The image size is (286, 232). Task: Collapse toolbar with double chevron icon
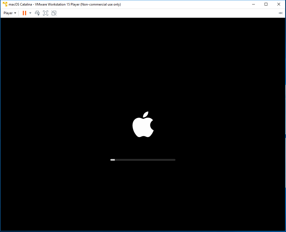click(280, 13)
